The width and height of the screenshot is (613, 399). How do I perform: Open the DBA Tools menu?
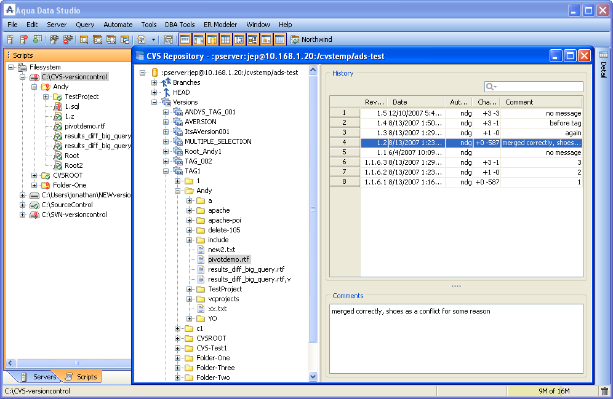point(179,25)
